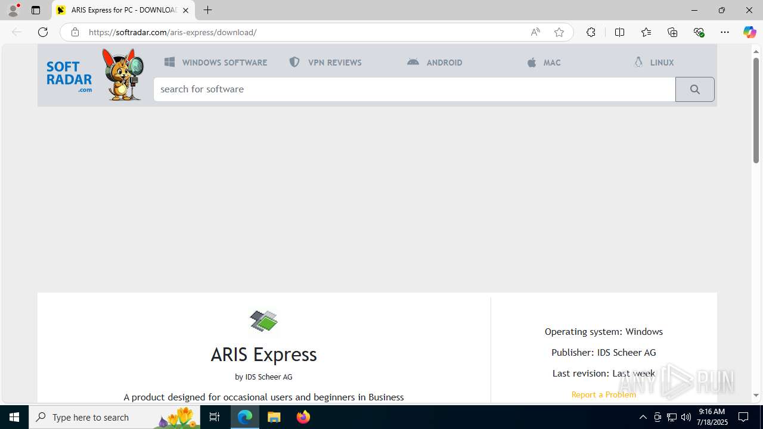Open network status tray icon

point(672,417)
